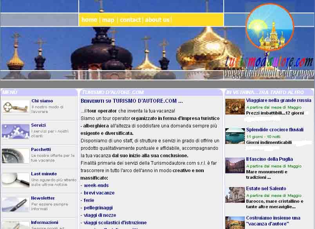Click 'Le nostre offerte per le tue vacanze' text
The width and height of the screenshot is (315, 229).
[x=53, y=158]
